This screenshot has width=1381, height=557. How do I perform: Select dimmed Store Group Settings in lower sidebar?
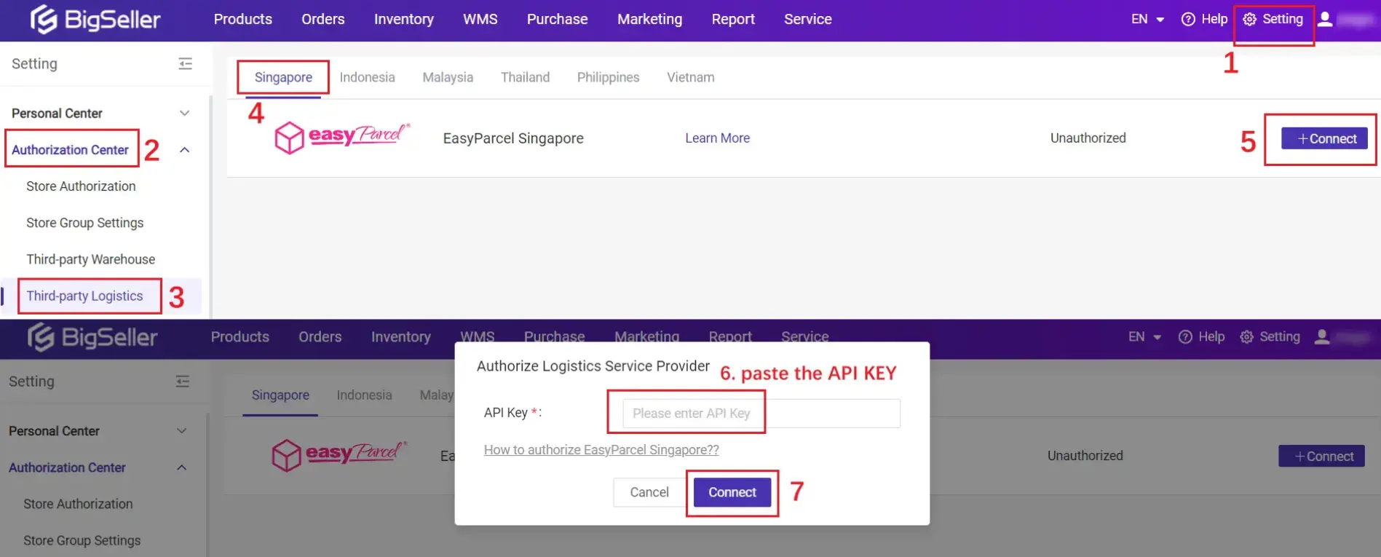click(x=82, y=540)
